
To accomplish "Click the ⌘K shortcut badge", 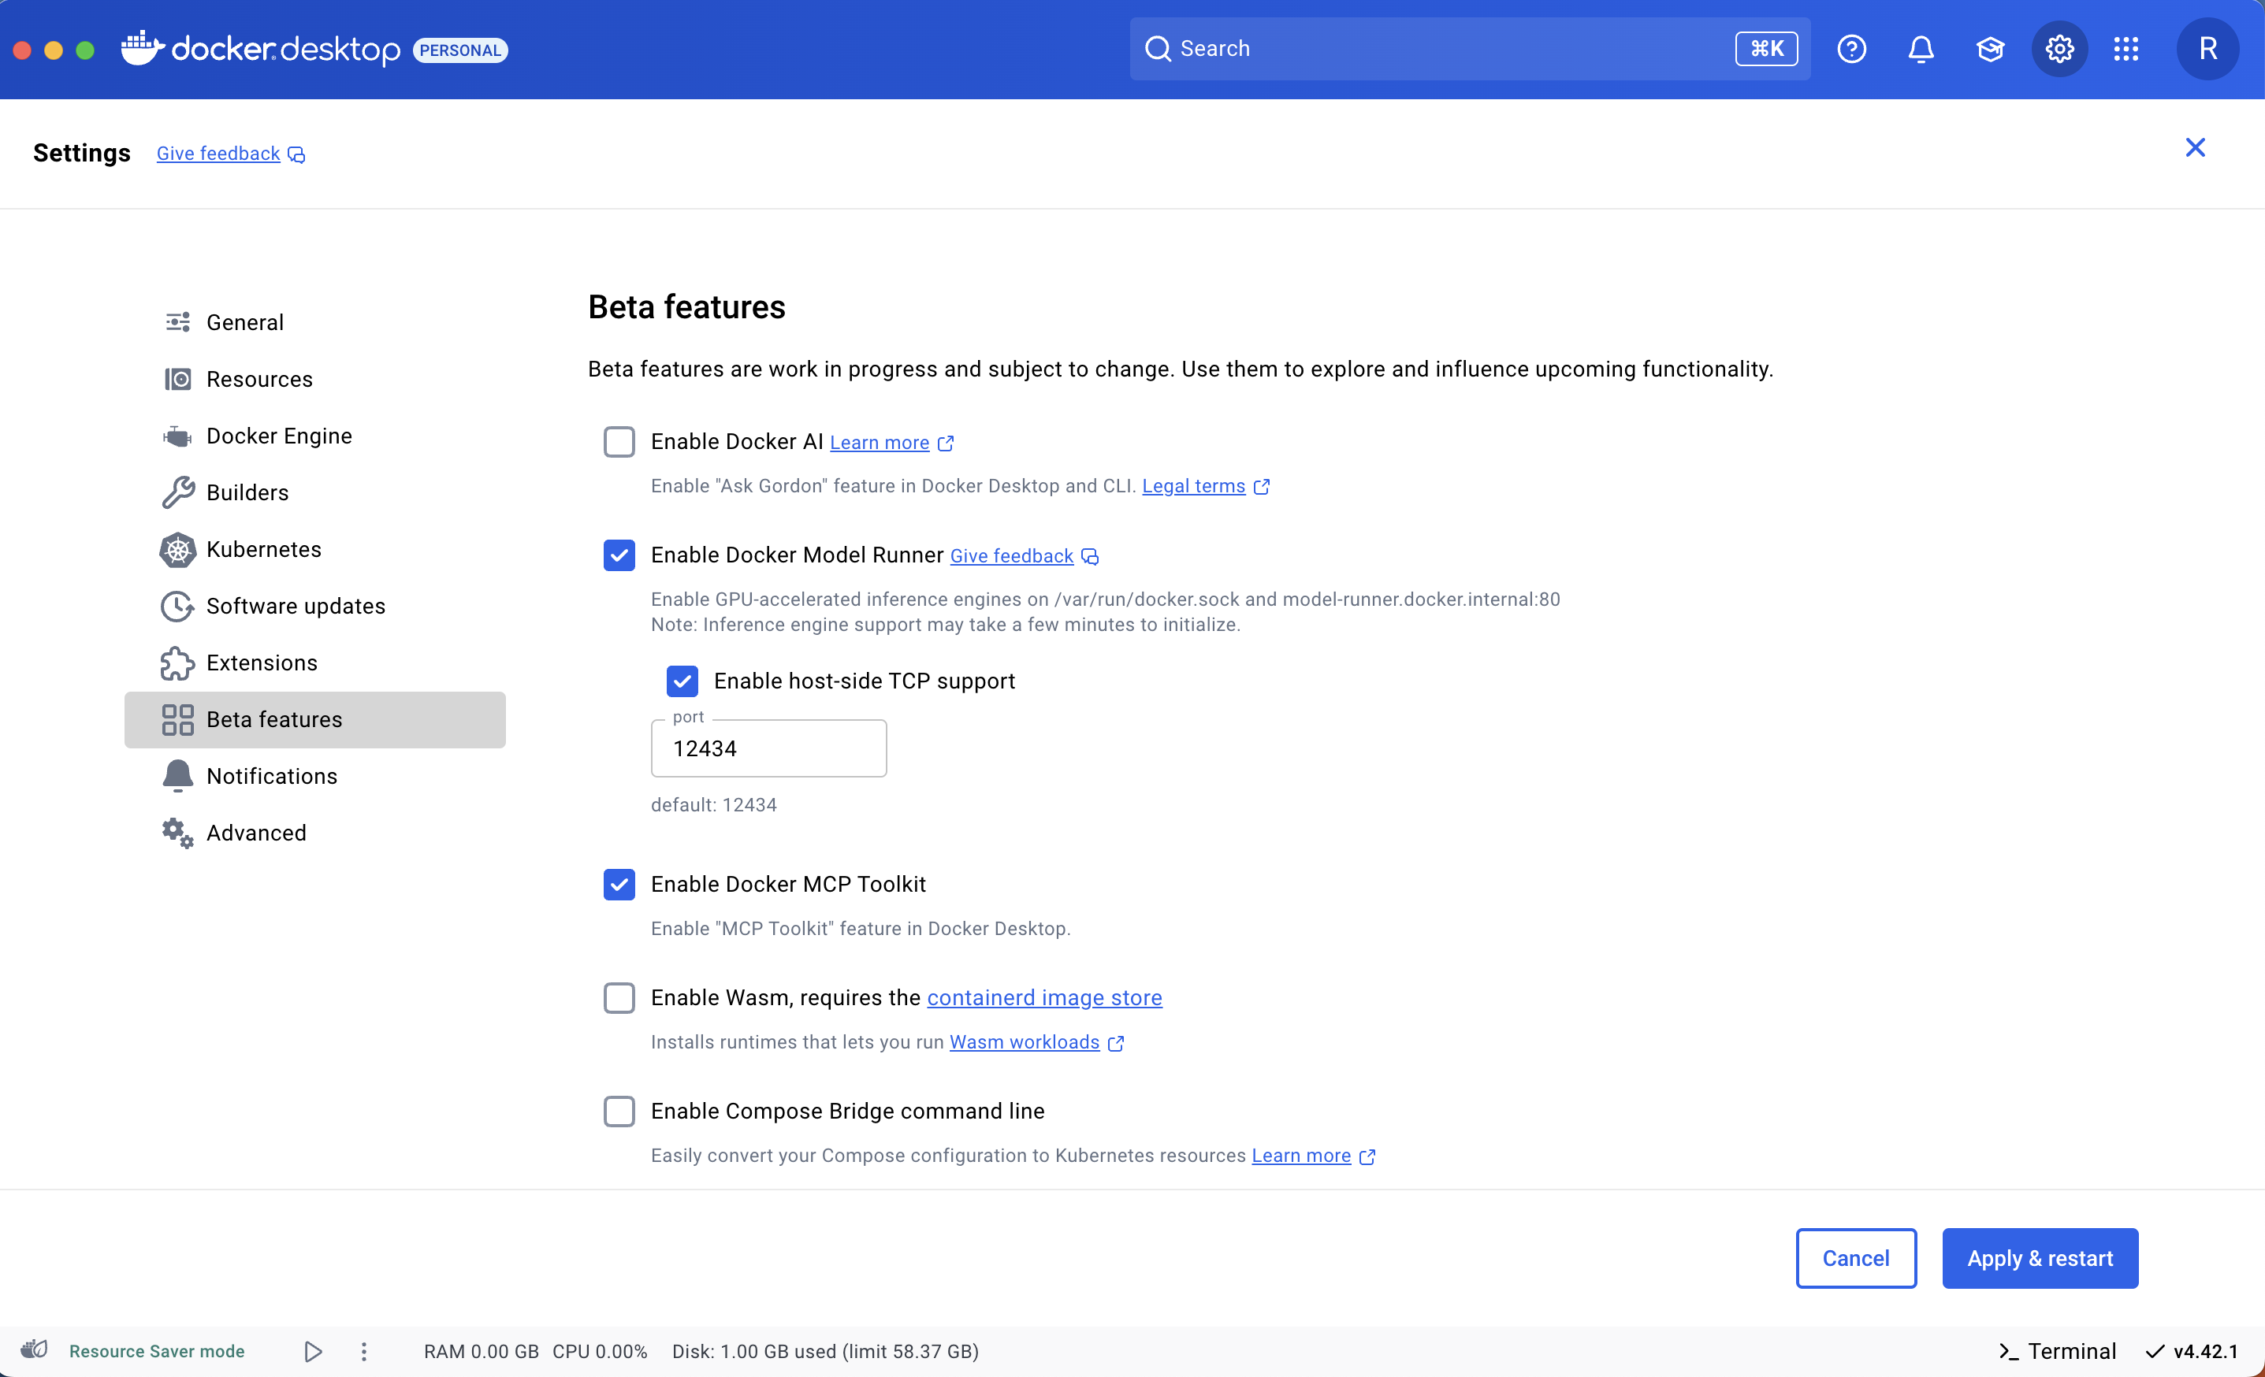I will pos(1766,49).
